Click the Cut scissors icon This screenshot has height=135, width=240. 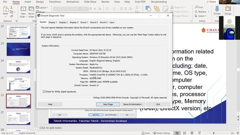click(x=11, y=7)
